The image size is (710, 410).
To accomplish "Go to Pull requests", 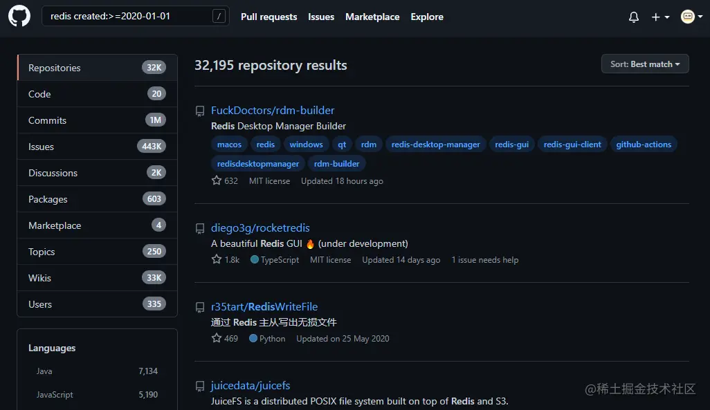I will click(269, 17).
